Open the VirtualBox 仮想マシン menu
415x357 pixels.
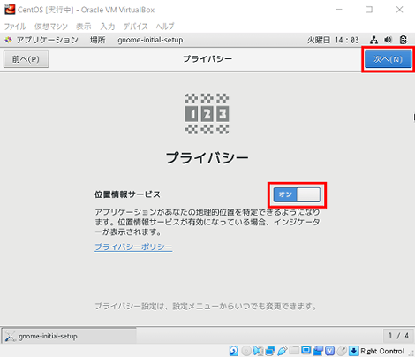click(x=51, y=27)
